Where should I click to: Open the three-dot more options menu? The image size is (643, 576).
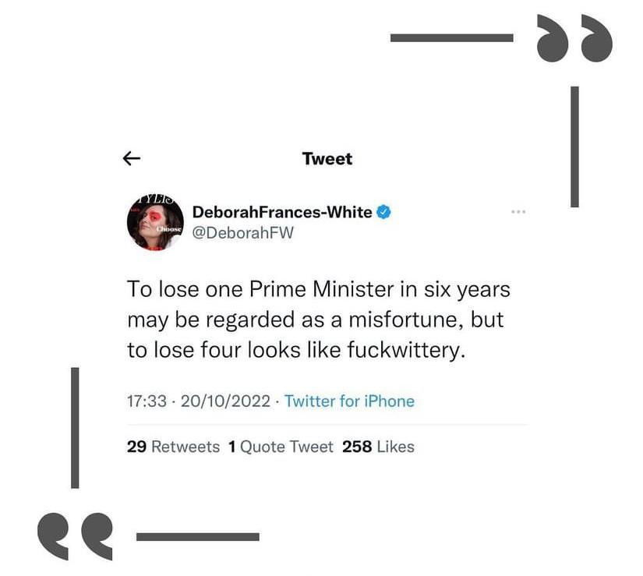click(x=518, y=212)
